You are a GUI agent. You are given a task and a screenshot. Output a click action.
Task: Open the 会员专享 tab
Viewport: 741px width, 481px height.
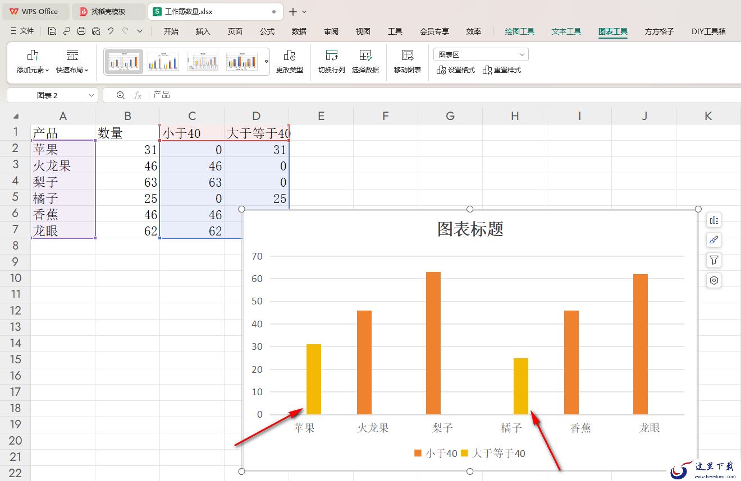[434, 31]
